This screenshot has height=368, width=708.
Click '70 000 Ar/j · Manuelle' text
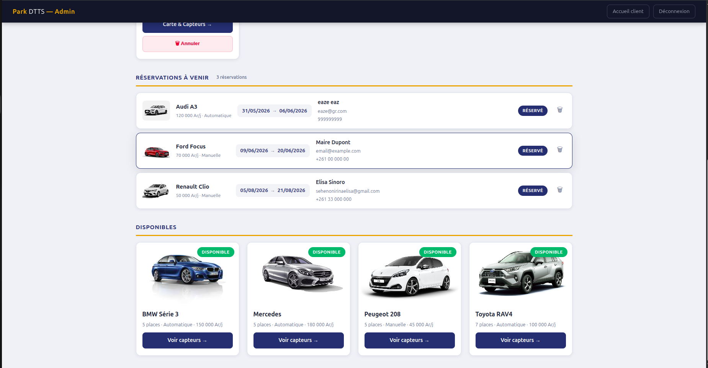[x=198, y=155]
